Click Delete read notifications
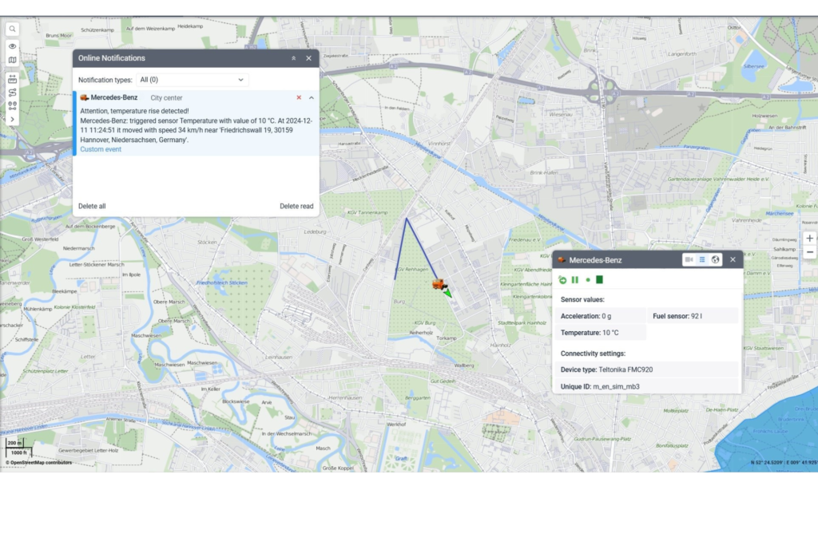The width and height of the screenshot is (818, 545). [x=296, y=206]
